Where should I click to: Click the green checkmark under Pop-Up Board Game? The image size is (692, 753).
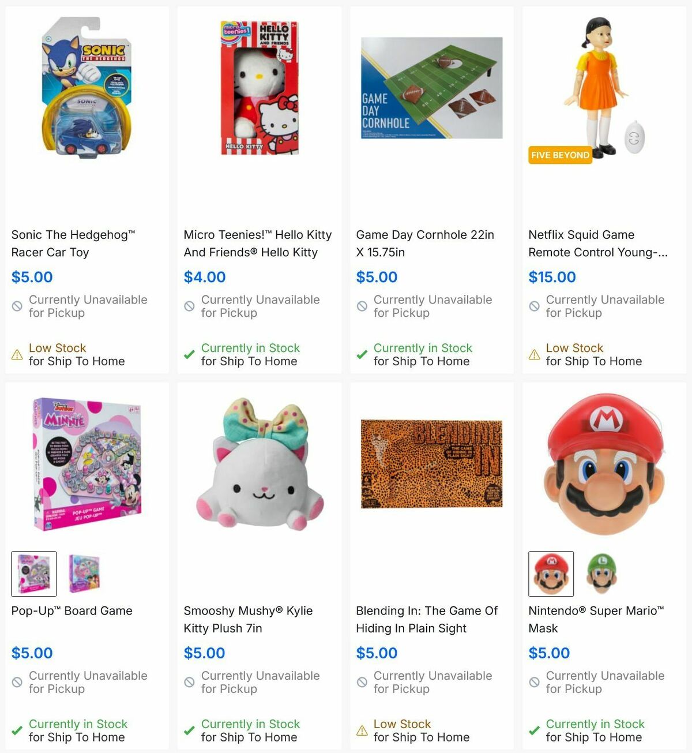pos(16,730)
